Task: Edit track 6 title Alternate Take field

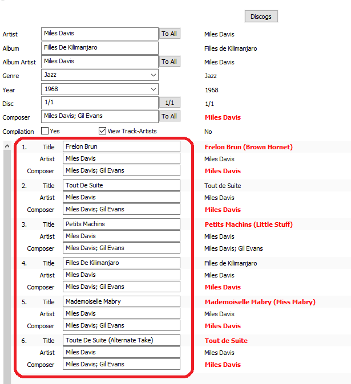Action: 121,340
